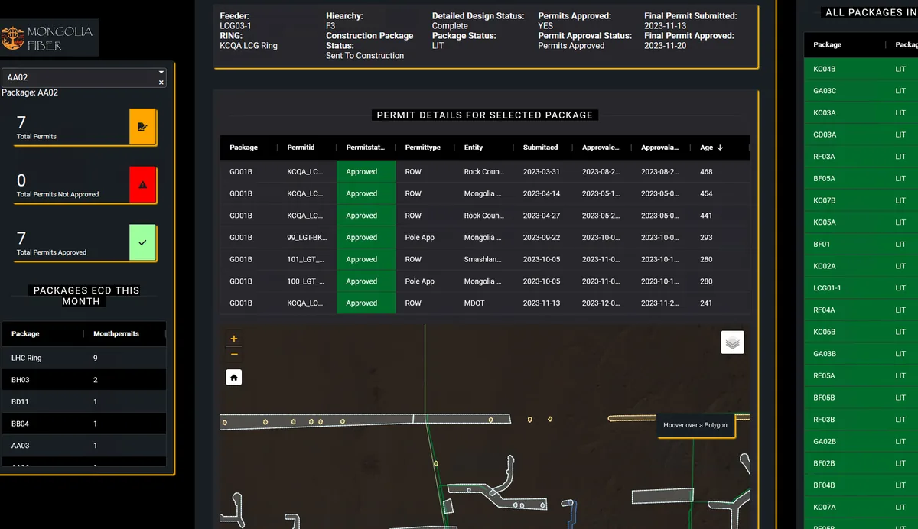Click the Hoover over a Polygon tooltip

[695, 425]
